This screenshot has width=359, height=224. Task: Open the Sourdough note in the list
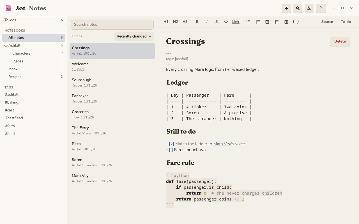pos(112,83)
